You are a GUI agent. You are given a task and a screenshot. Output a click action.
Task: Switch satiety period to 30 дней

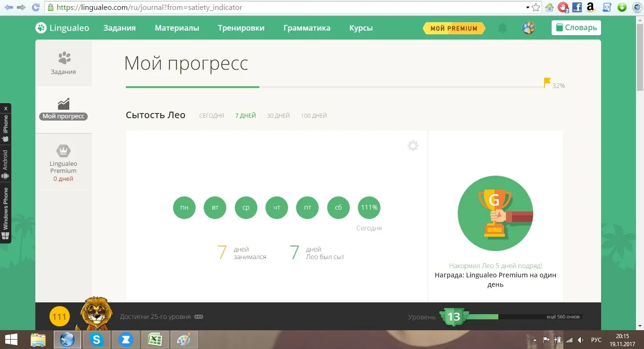tap(278, 116)
